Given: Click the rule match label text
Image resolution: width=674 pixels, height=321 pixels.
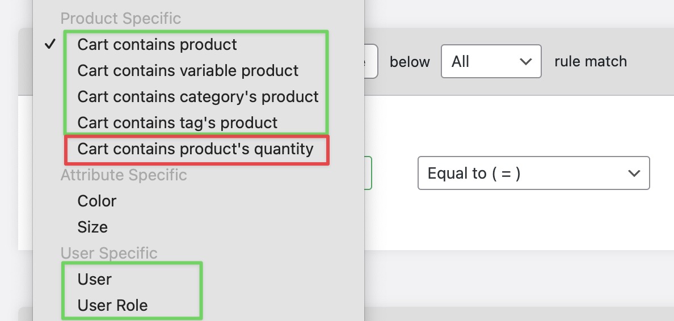Looking at the screenshot, I should point(591,61).
